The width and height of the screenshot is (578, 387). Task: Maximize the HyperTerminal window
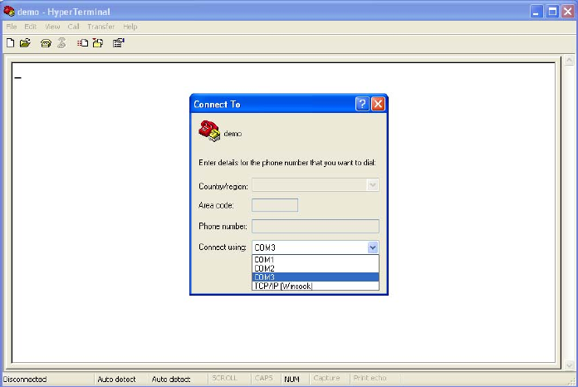(552, 12)
